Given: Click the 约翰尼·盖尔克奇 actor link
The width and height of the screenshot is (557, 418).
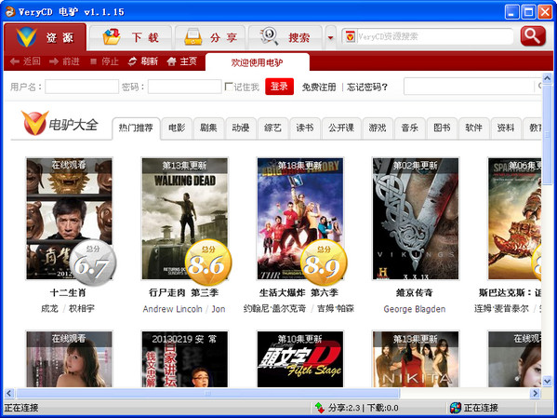Looking at the screenshot, I should tap(274, 308).
